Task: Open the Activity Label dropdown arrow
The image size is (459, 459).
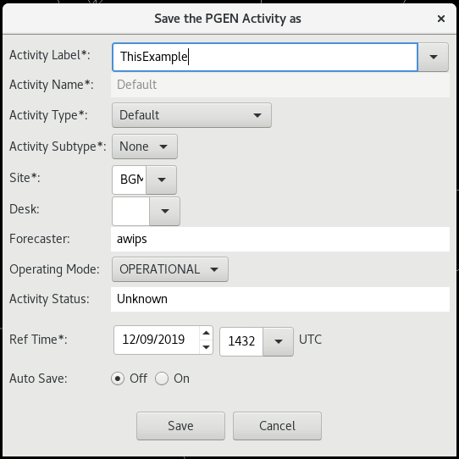Action: (433, 57)
